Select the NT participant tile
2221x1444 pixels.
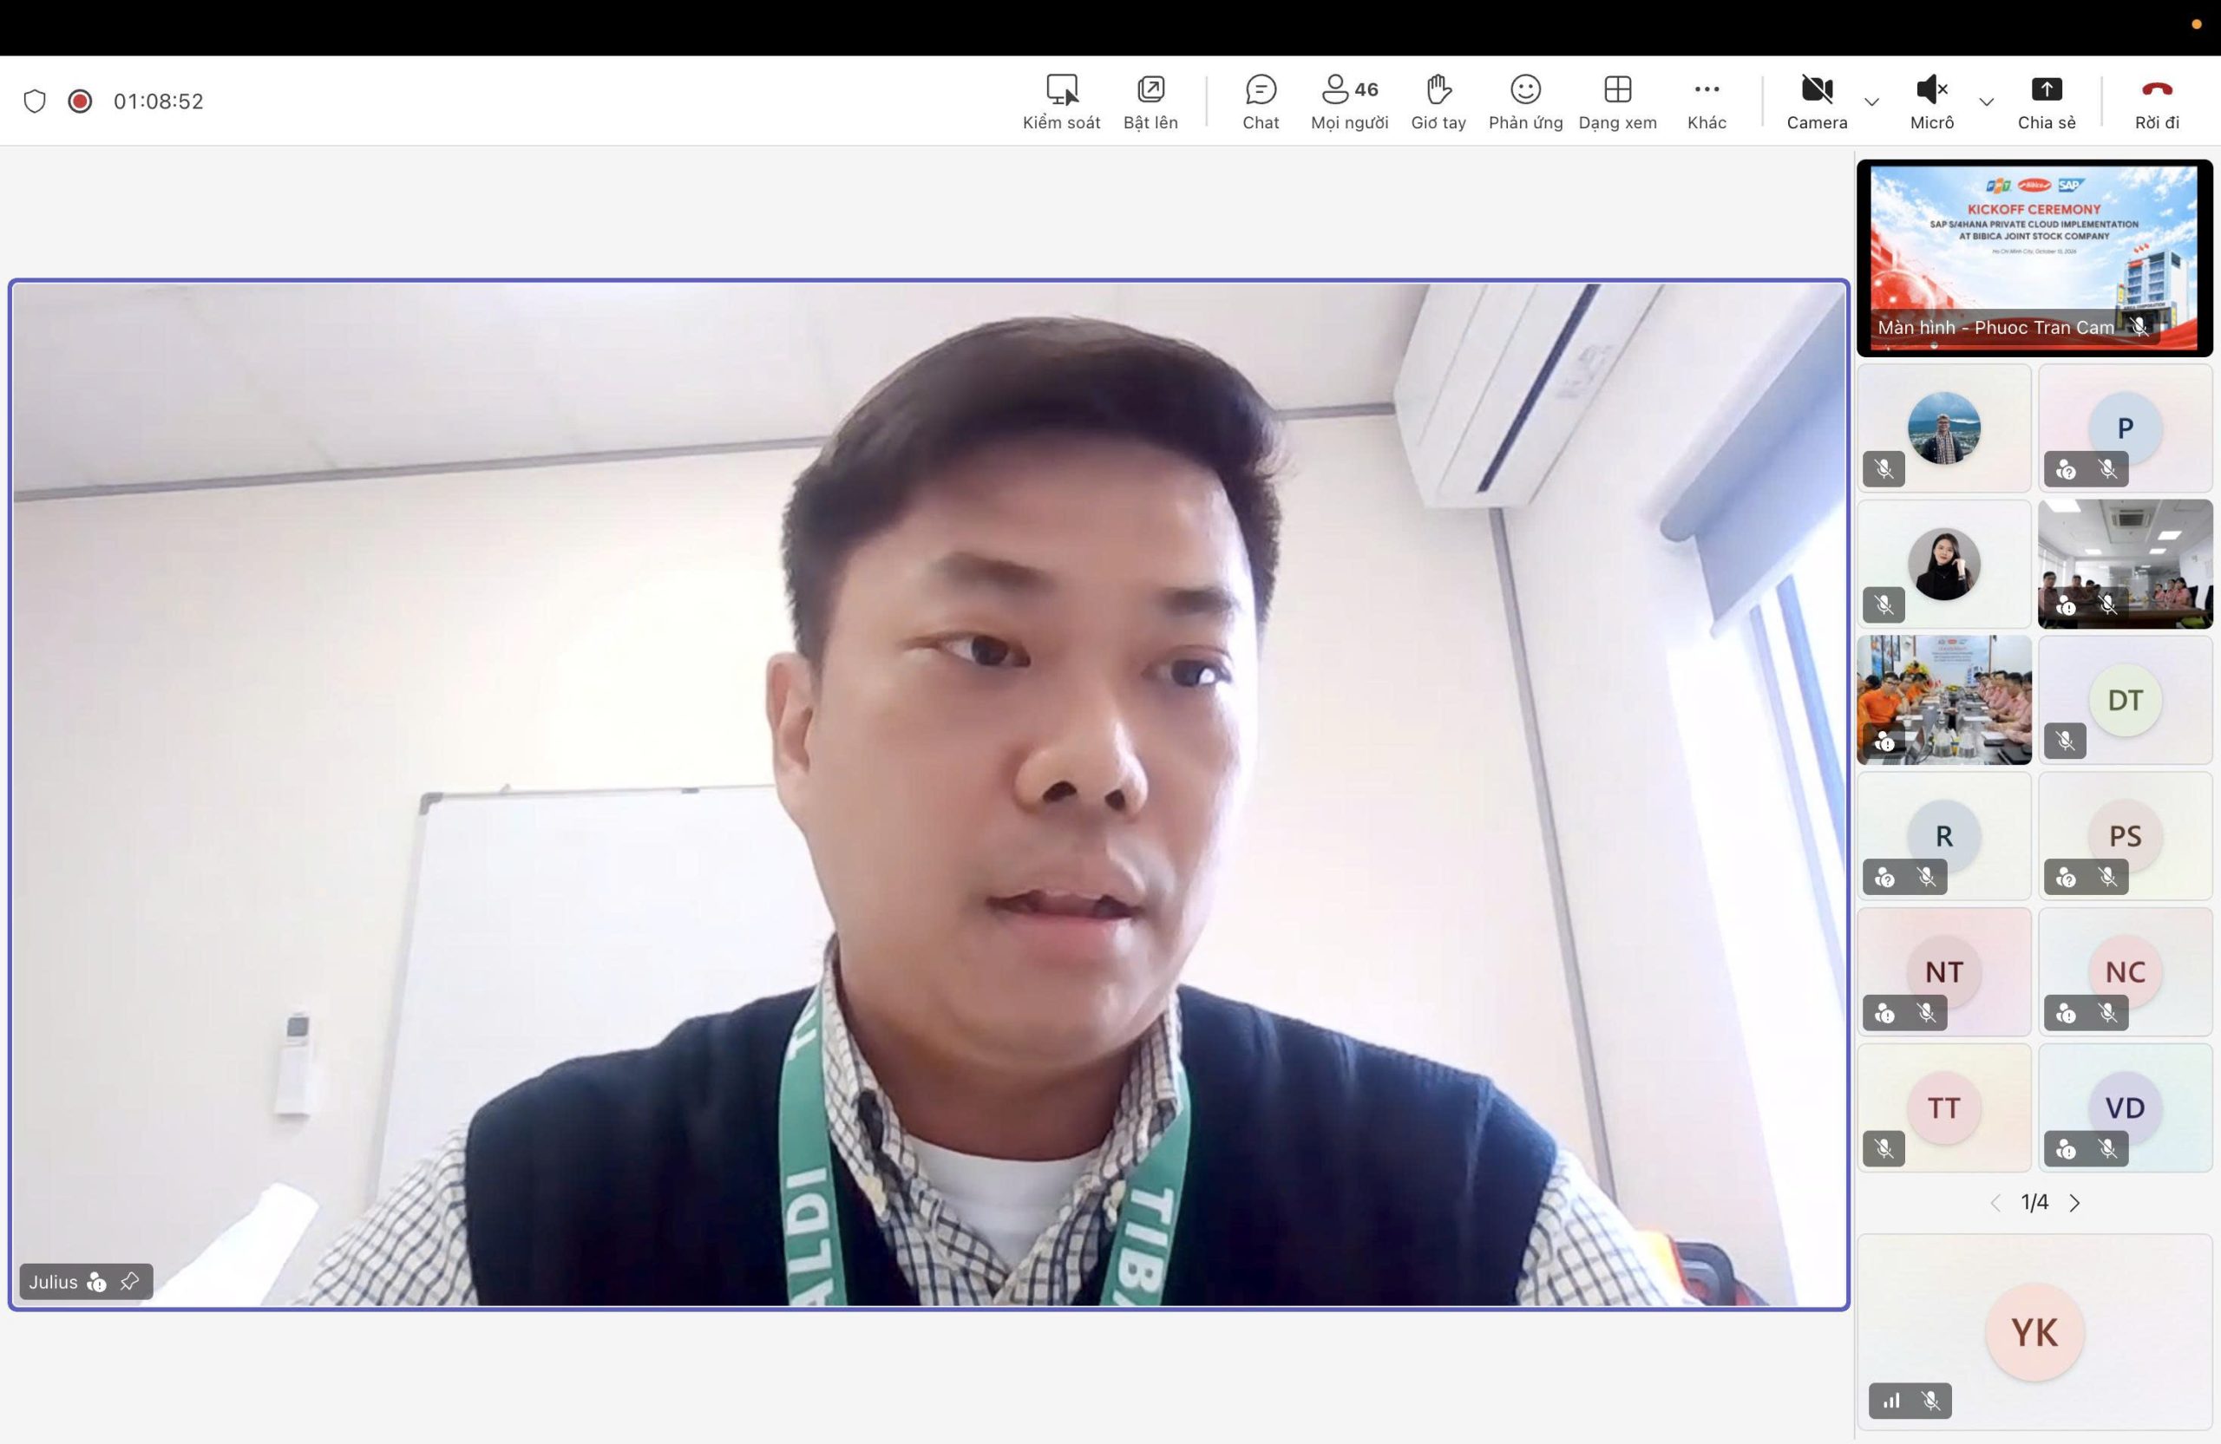pos(1944,972)
